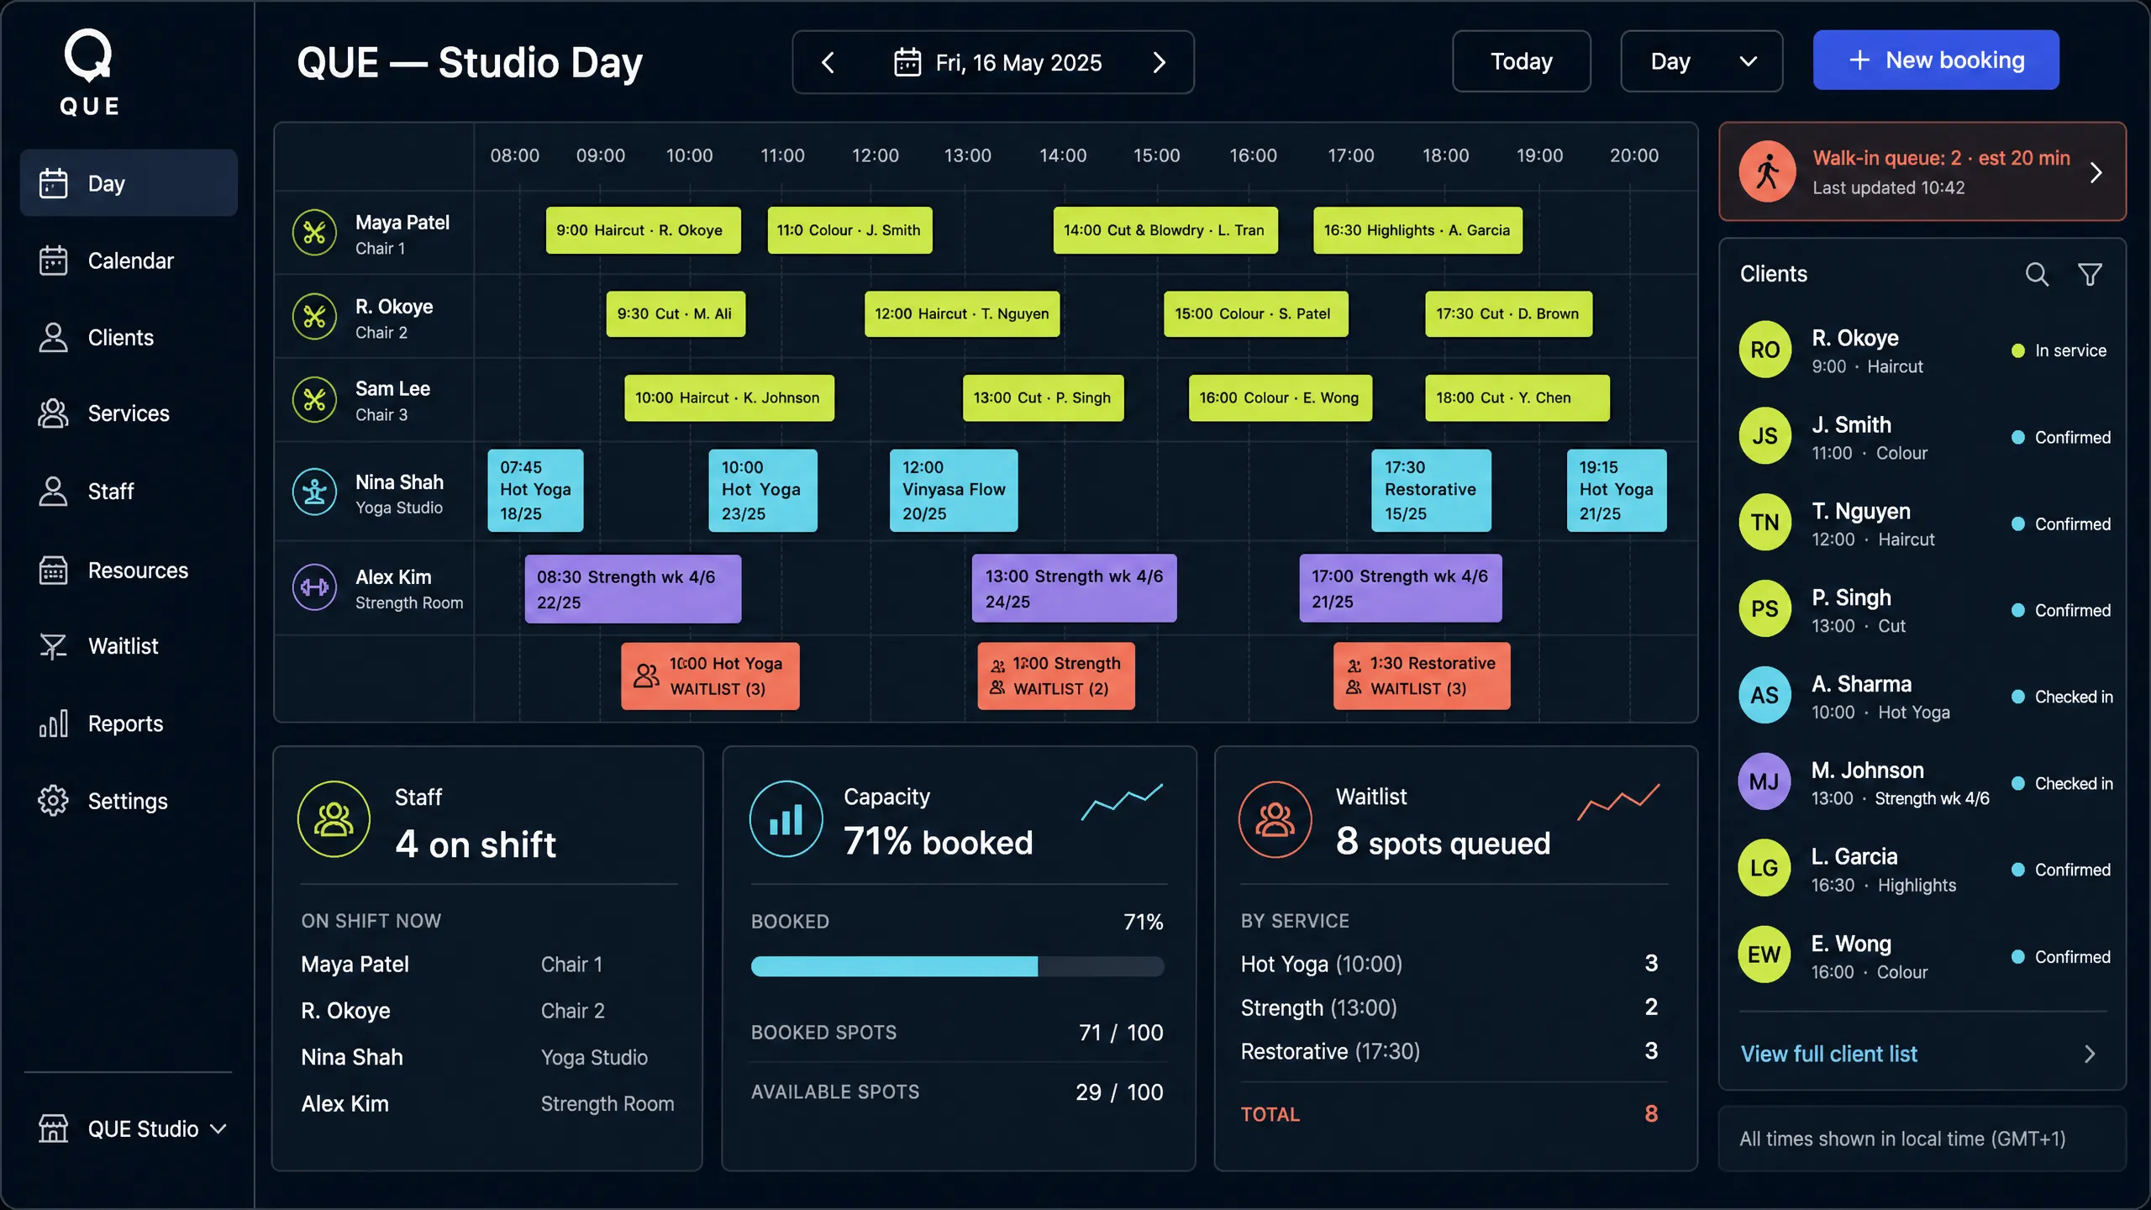Open the Calendar sidebar item
Image resolution: width=2151 pixels, height=1210 pixels.
(x=129, y=260)
